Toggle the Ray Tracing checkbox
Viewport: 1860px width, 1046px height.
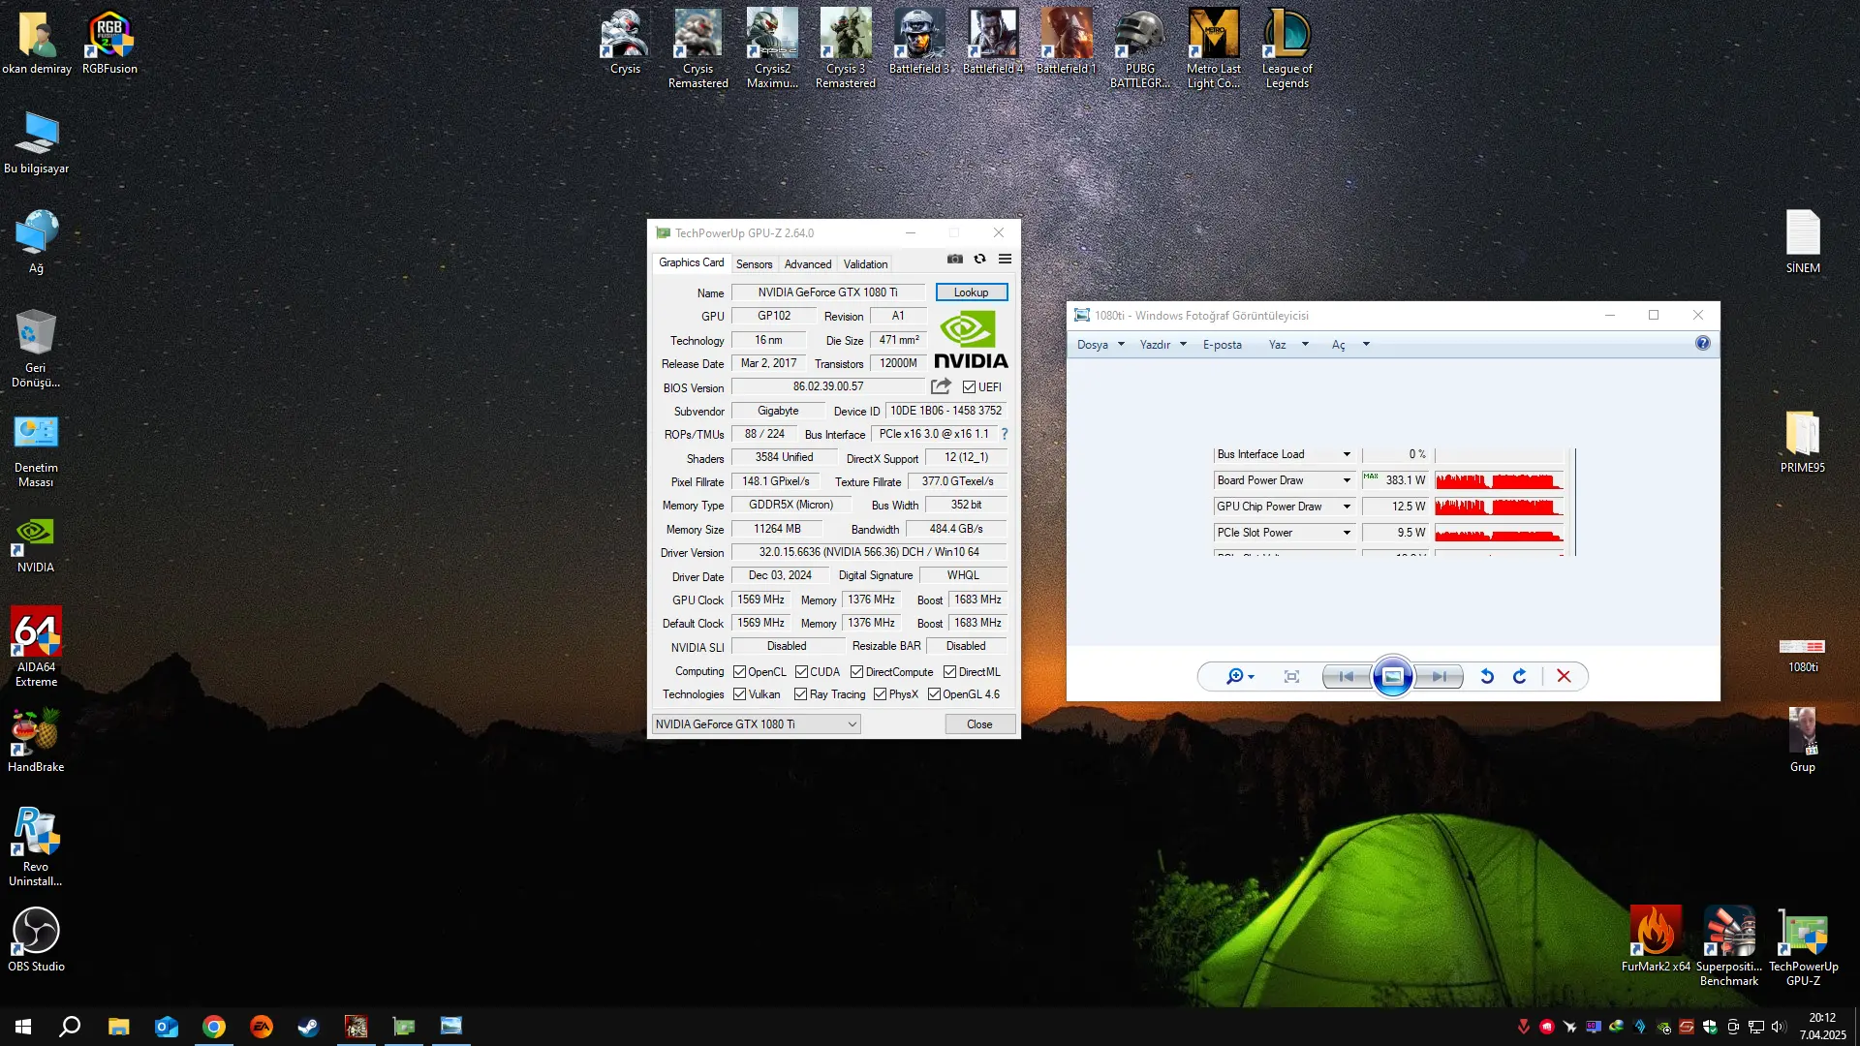click(800, 694)
